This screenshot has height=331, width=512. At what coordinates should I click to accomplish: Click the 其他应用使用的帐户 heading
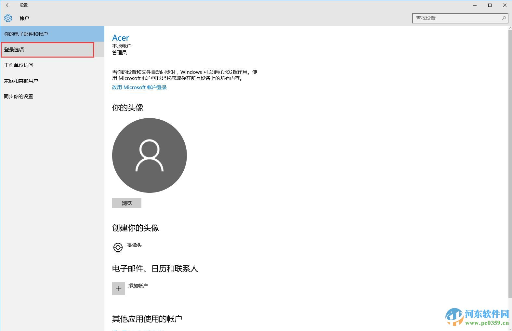[x=147, y=319]
